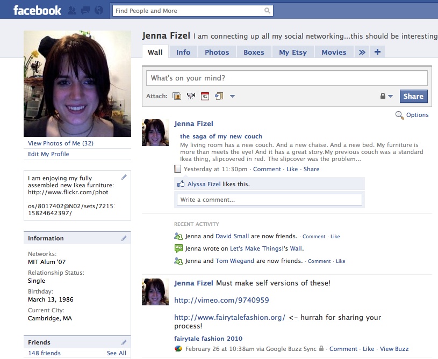This screenshot has height=359, width=438.
Task: Click in the Find People search field
Action: pyautogui.click(x=187, y=11)
